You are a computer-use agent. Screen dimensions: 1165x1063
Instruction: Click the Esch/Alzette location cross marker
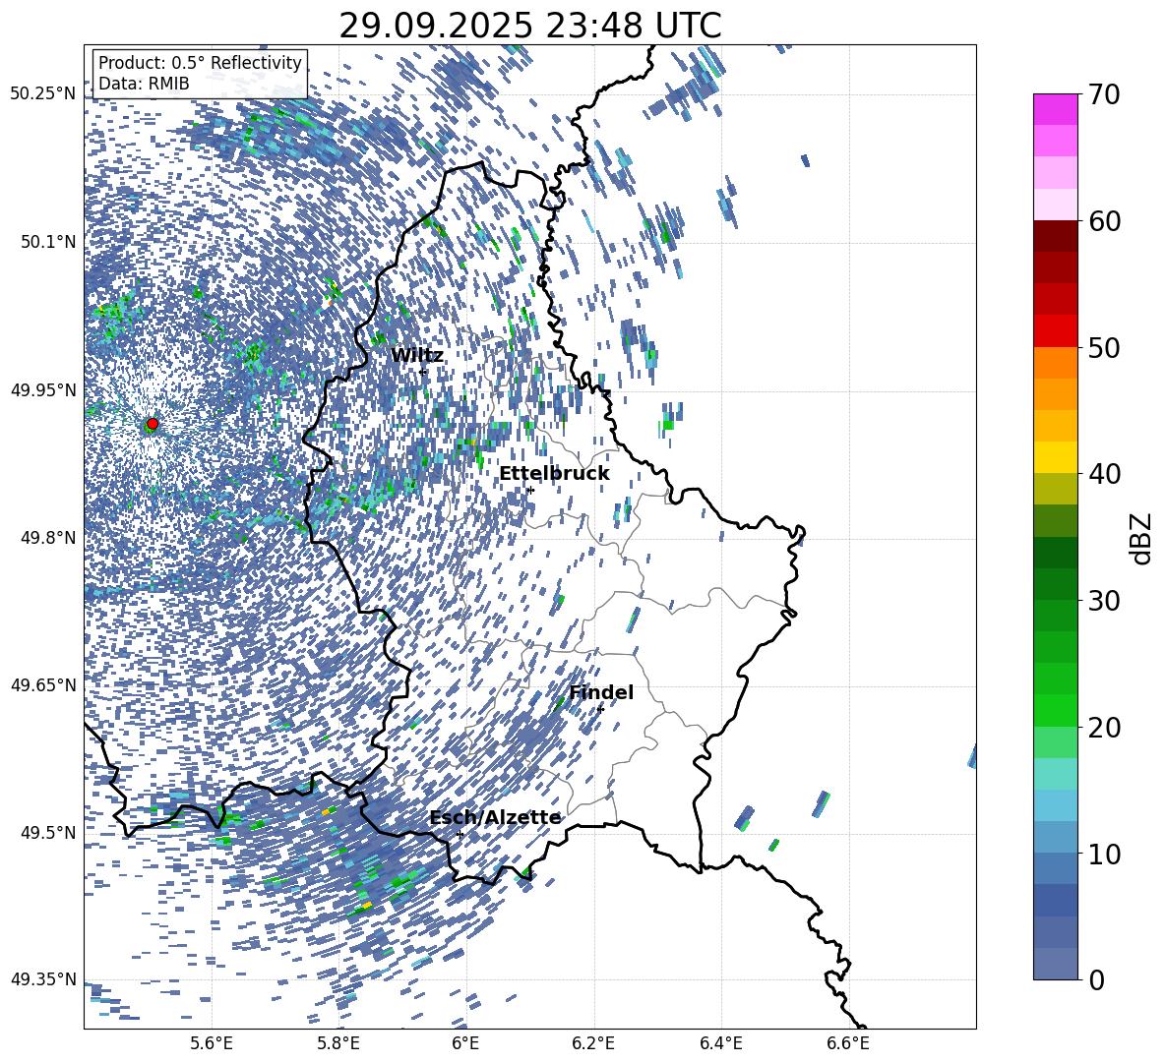pyautogui.click(x=460, y=834)
